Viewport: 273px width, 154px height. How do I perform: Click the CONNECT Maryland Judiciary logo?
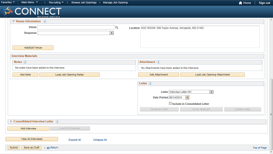pos(31,12)
